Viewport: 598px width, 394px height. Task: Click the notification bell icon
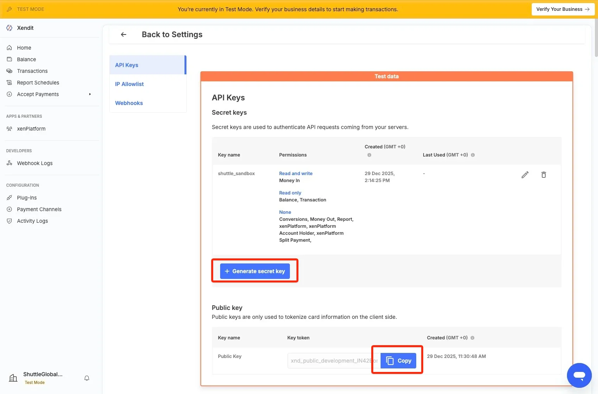87,378
